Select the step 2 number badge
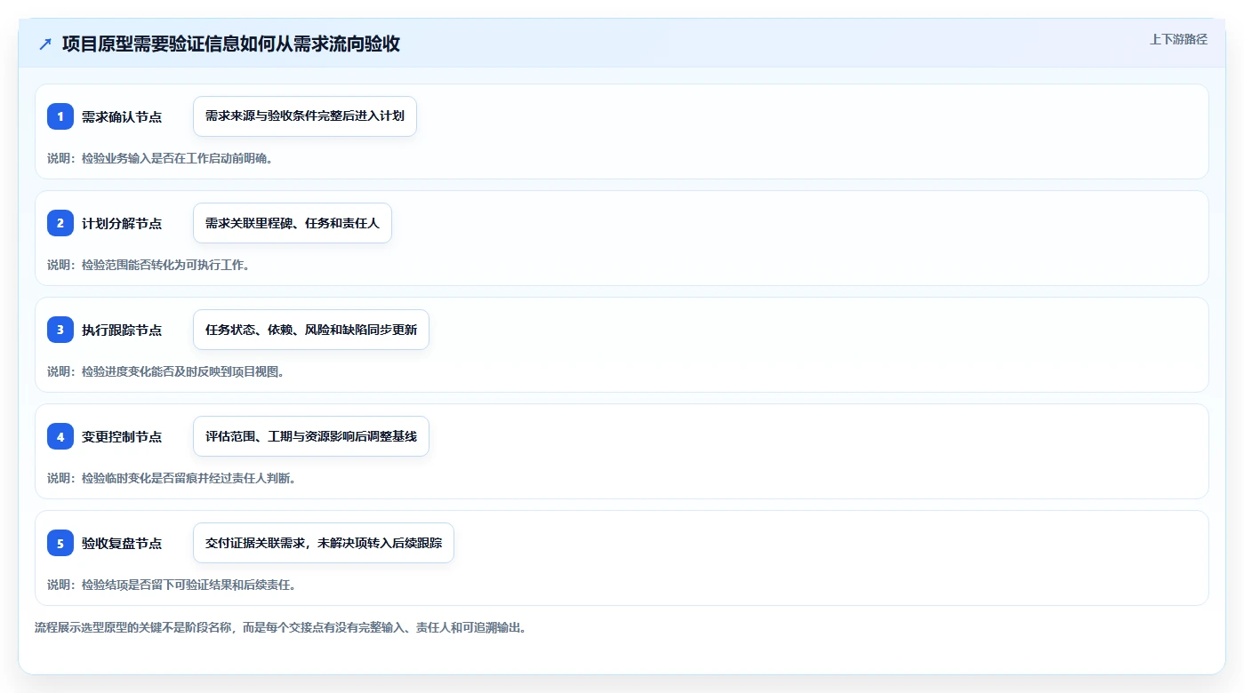Screen dimensions: 1244x693 tap(60, 223)
